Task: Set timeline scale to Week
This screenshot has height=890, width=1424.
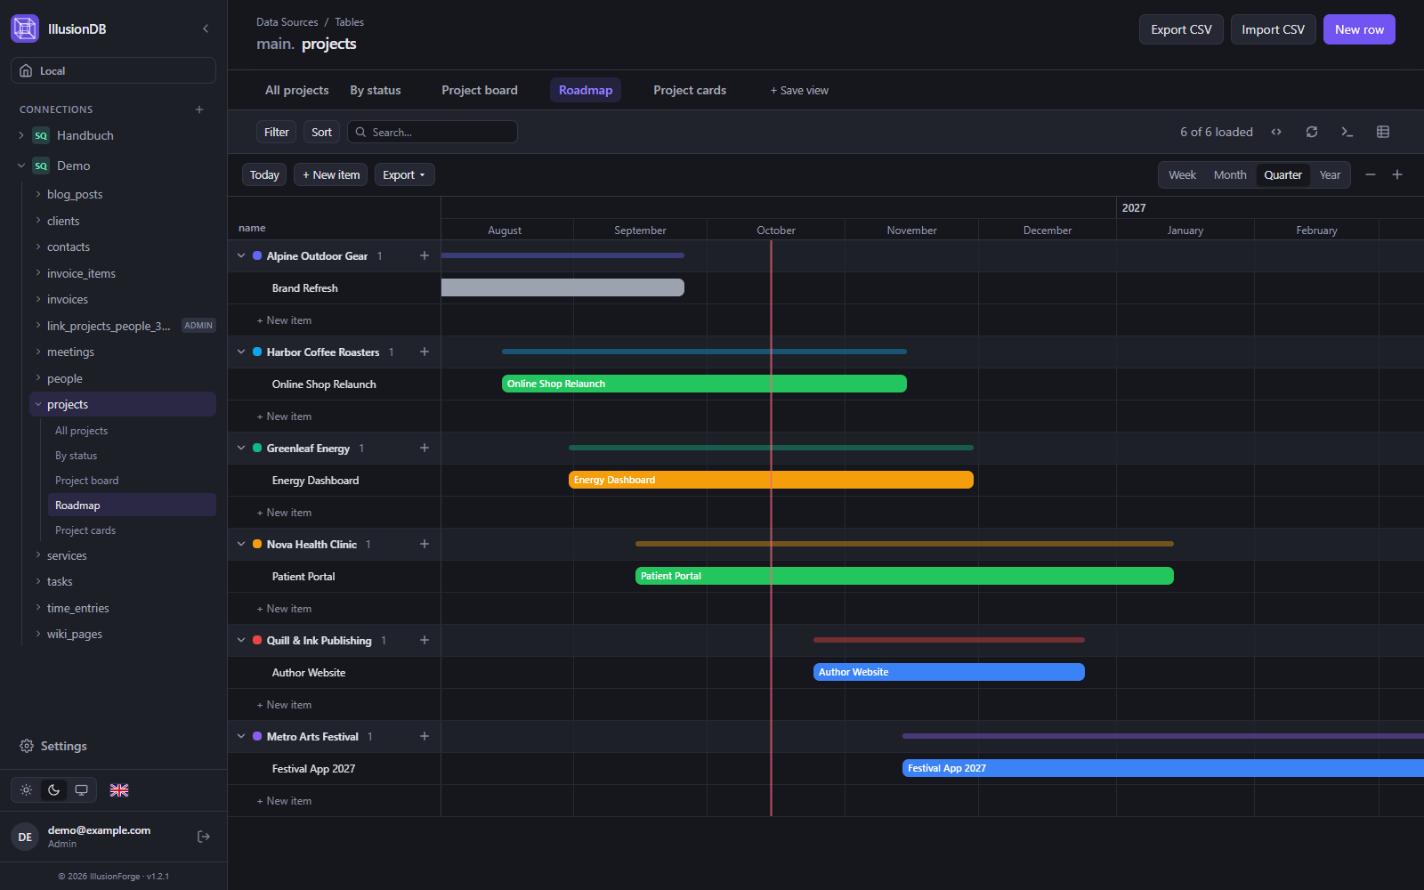Action: pos(1182,174)
